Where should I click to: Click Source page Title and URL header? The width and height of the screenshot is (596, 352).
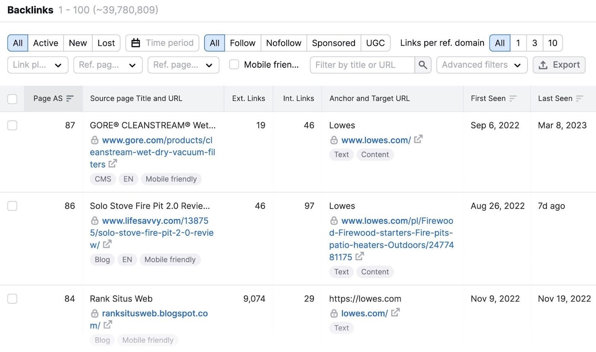click(x=136, y=98)
